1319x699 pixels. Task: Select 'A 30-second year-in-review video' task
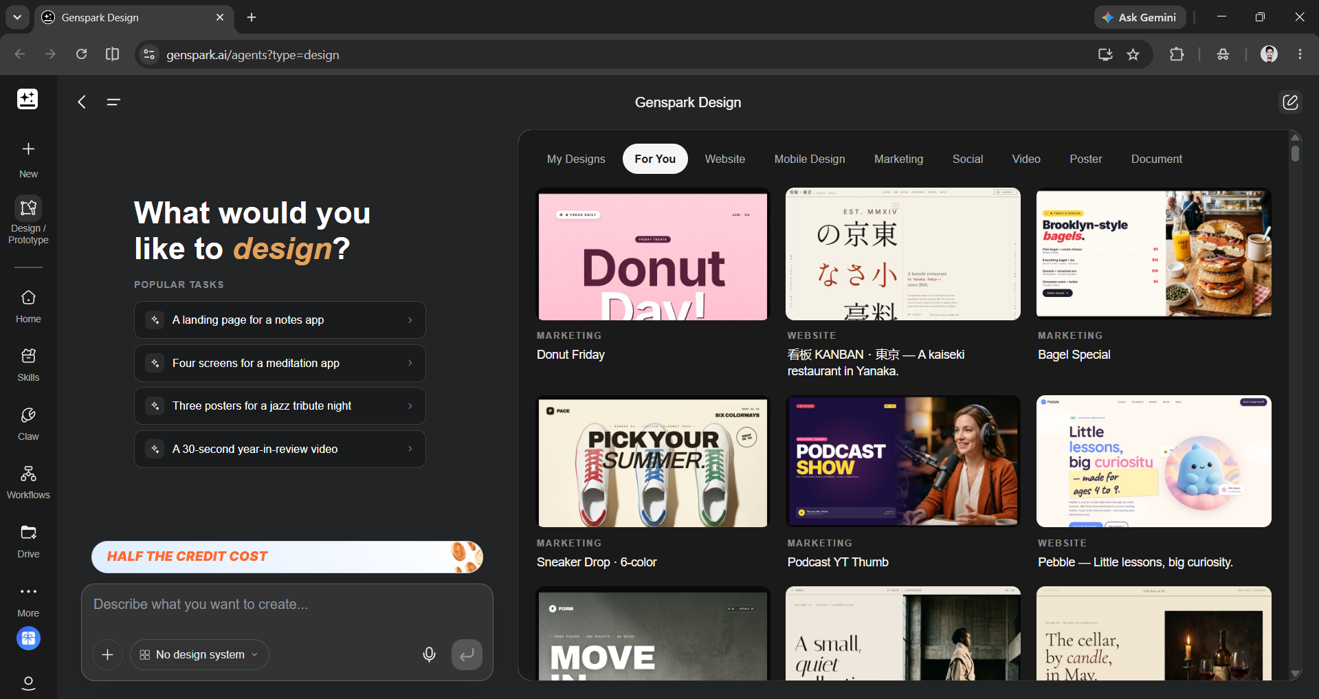tap(280, 449)
